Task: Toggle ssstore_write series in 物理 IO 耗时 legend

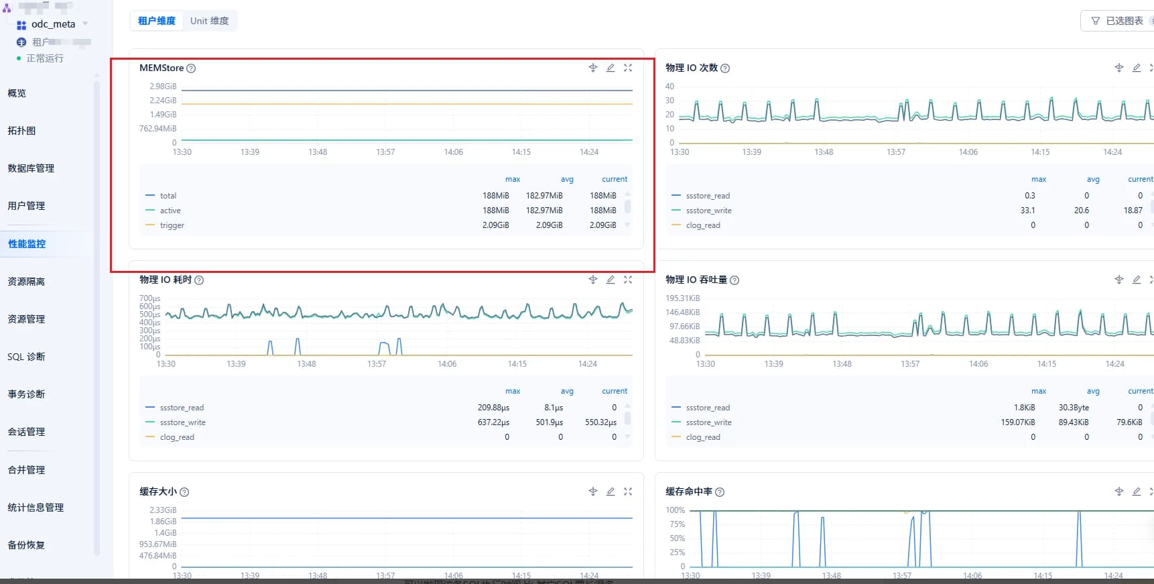Action: [182, 422]
